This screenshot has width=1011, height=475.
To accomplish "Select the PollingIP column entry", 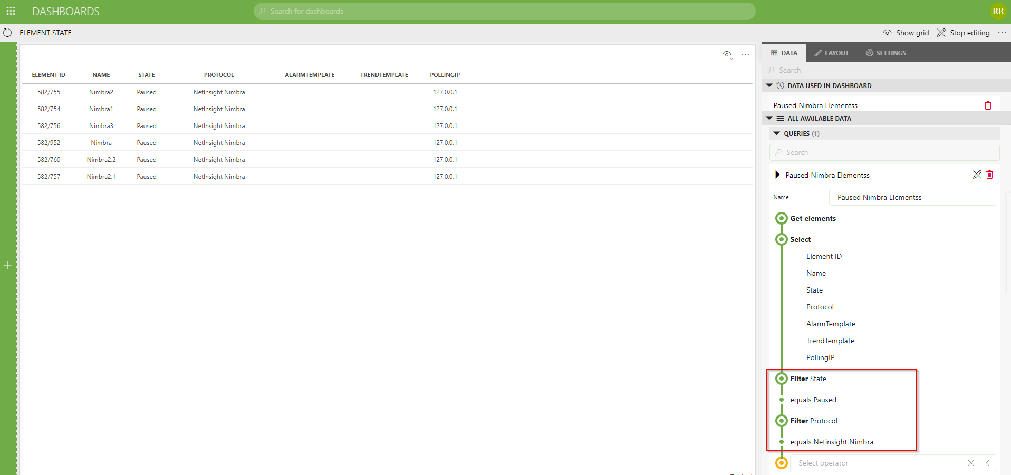I will 820,357.
